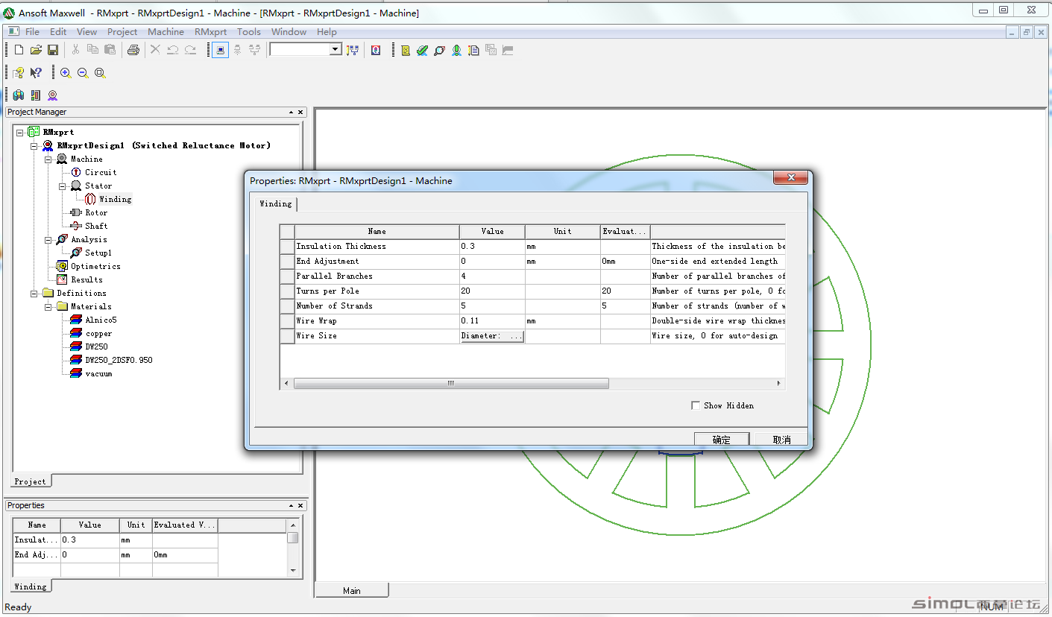Click the Turns per Pole value cell

(492, 291)
